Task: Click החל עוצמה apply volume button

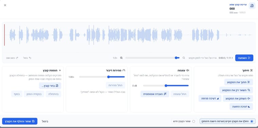Action: [180, 94]
